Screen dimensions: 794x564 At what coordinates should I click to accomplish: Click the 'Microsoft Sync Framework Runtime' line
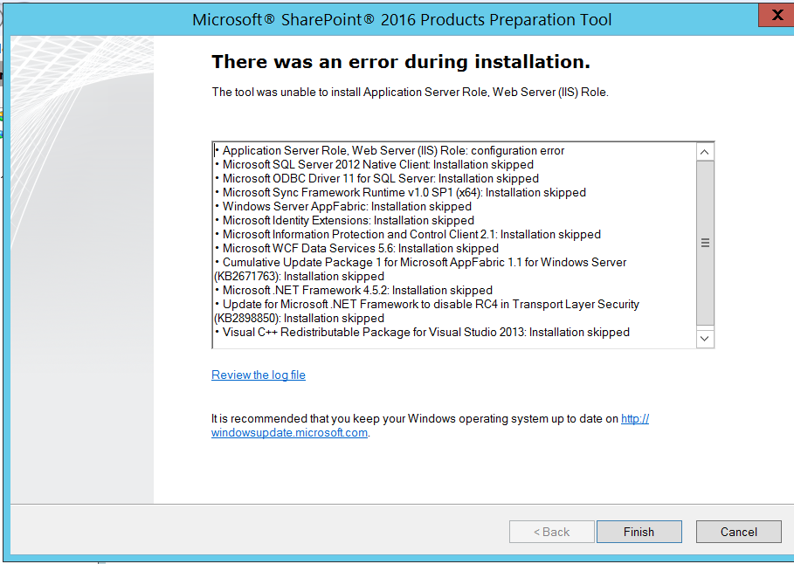[400, 192]
